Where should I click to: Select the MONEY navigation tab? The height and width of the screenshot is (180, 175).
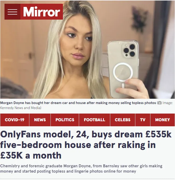(x=163, y=120)
